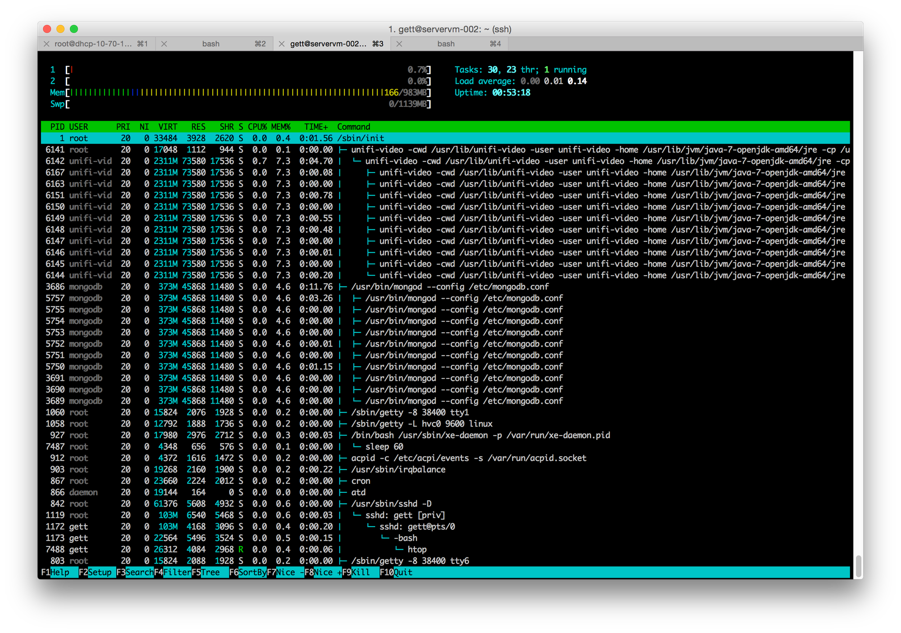Image resolution: width=901 pixels, height=633 pixels.
Task: Sort by the CPU% column header
Action: [x=257, y=127]
